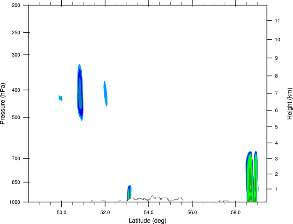Click the 50.0 latitude tick label
The image size is (293, 224).
tap(61, 213)
